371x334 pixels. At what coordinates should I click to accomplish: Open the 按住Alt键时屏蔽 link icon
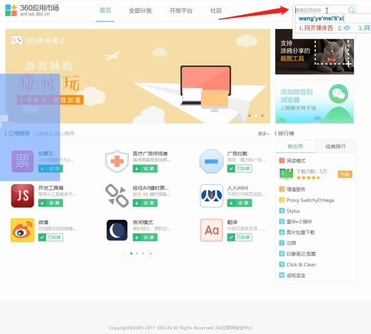point(117,195)
